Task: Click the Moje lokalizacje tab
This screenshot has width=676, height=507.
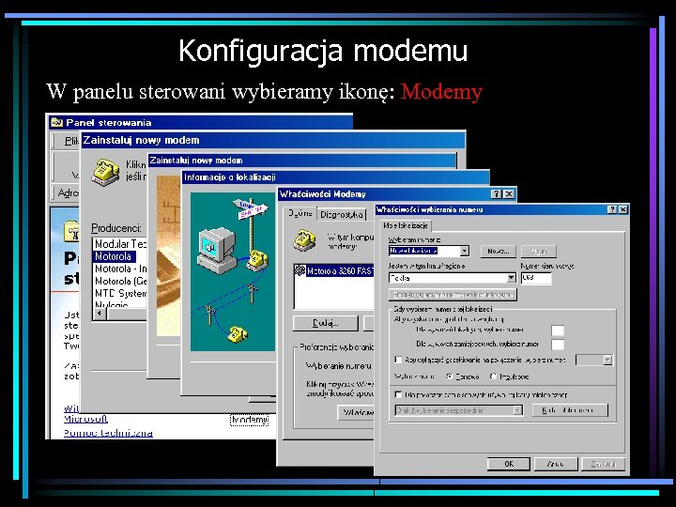Action: (x=406, y=225)
